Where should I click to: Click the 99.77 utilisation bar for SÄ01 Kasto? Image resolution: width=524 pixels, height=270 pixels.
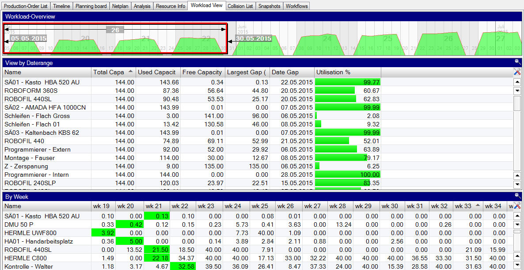pyautogui.click(x=348, y=82)
